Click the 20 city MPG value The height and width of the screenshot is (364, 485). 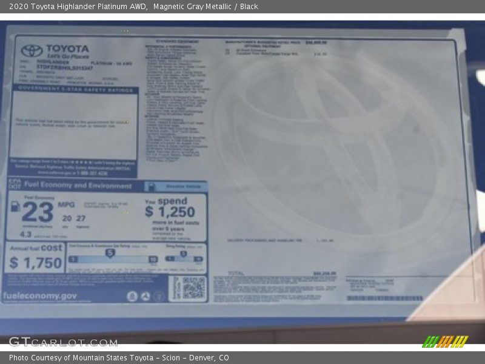[x=67, y=218]
